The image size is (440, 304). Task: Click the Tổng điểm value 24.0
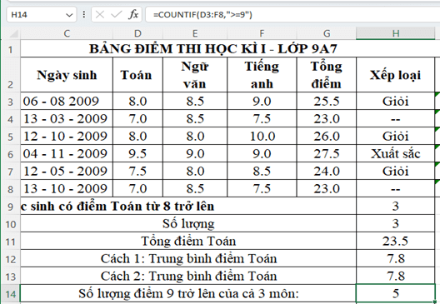coord(327,171)
